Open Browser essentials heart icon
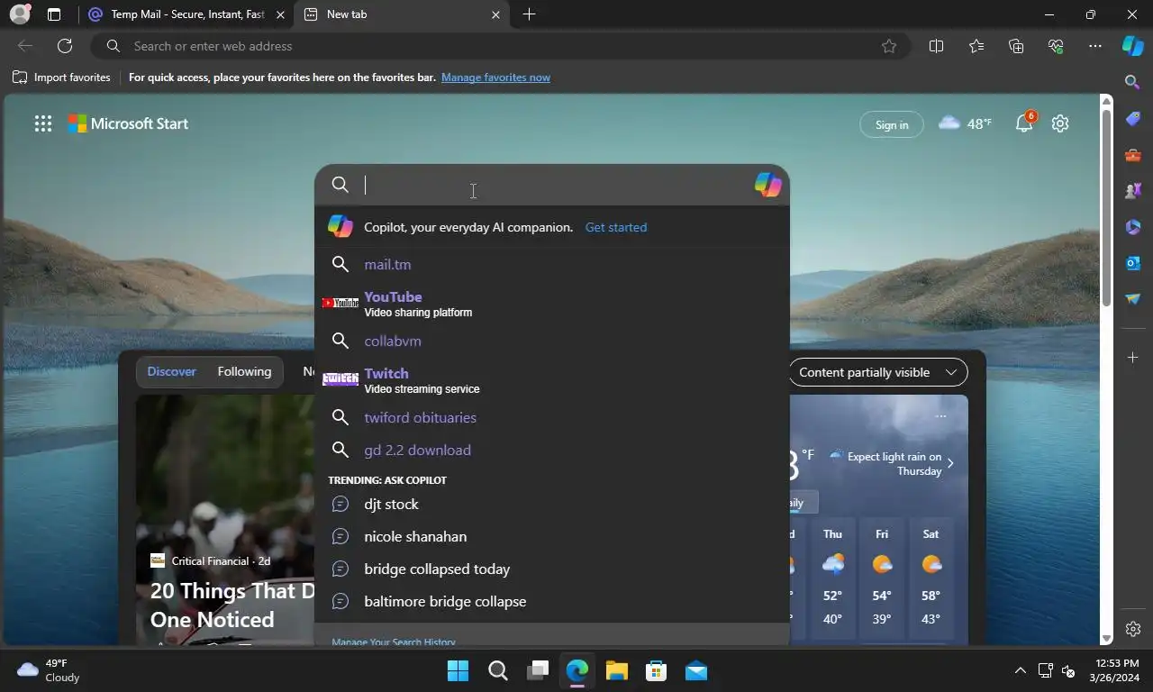Screen dimensions: 1153x692 pos(1056,46)
